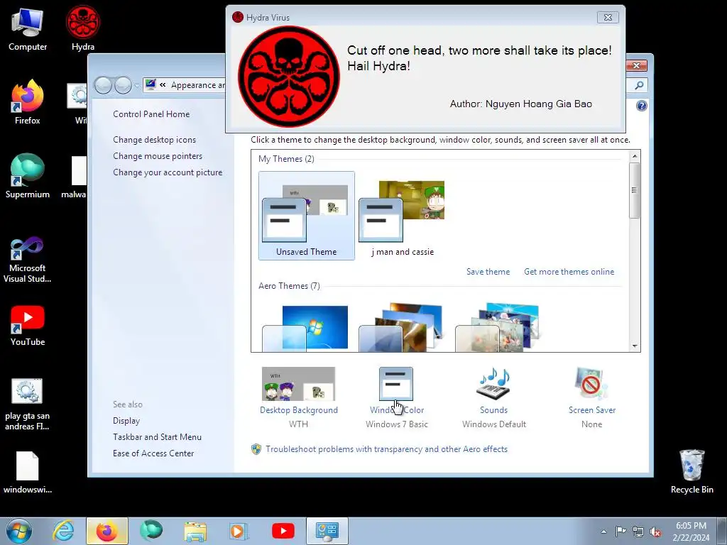The width and height of the screenshot is (727, 545).
Task: Open Control Panel Home
Action: [151, 114]
